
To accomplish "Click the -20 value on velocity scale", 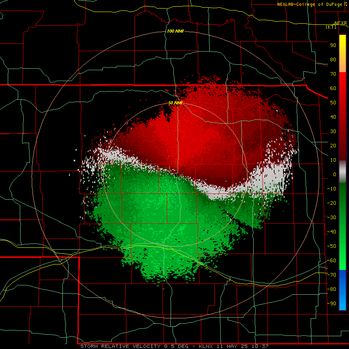I will (x=332, y=203).
